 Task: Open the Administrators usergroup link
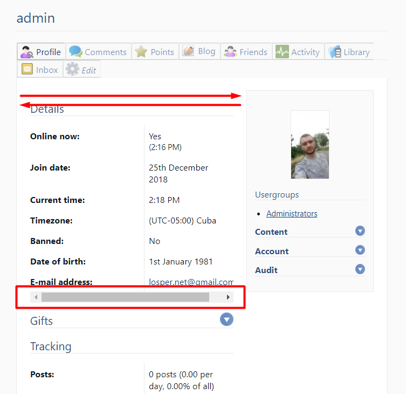292,214
